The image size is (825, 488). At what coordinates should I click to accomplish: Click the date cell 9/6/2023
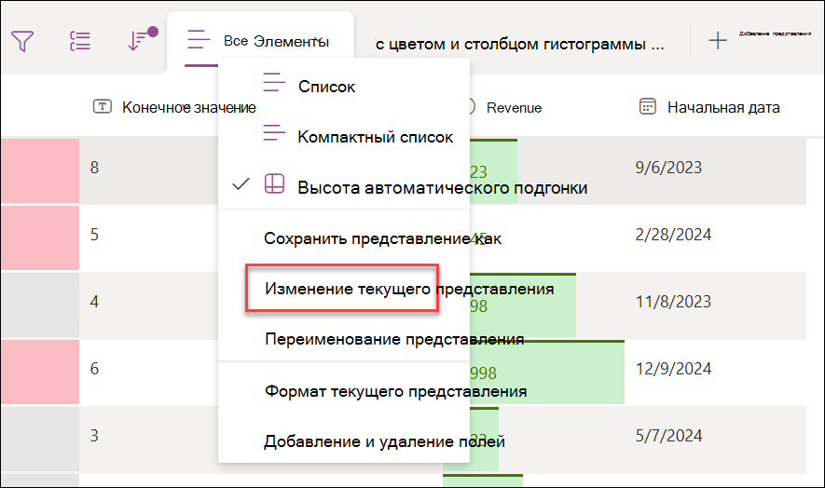668,168
